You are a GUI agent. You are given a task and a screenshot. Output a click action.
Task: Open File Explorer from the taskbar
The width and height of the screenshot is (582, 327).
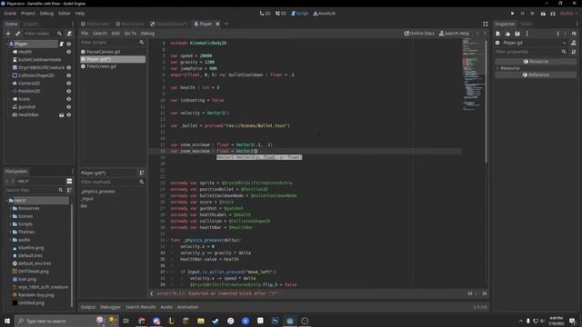(201, 321)
